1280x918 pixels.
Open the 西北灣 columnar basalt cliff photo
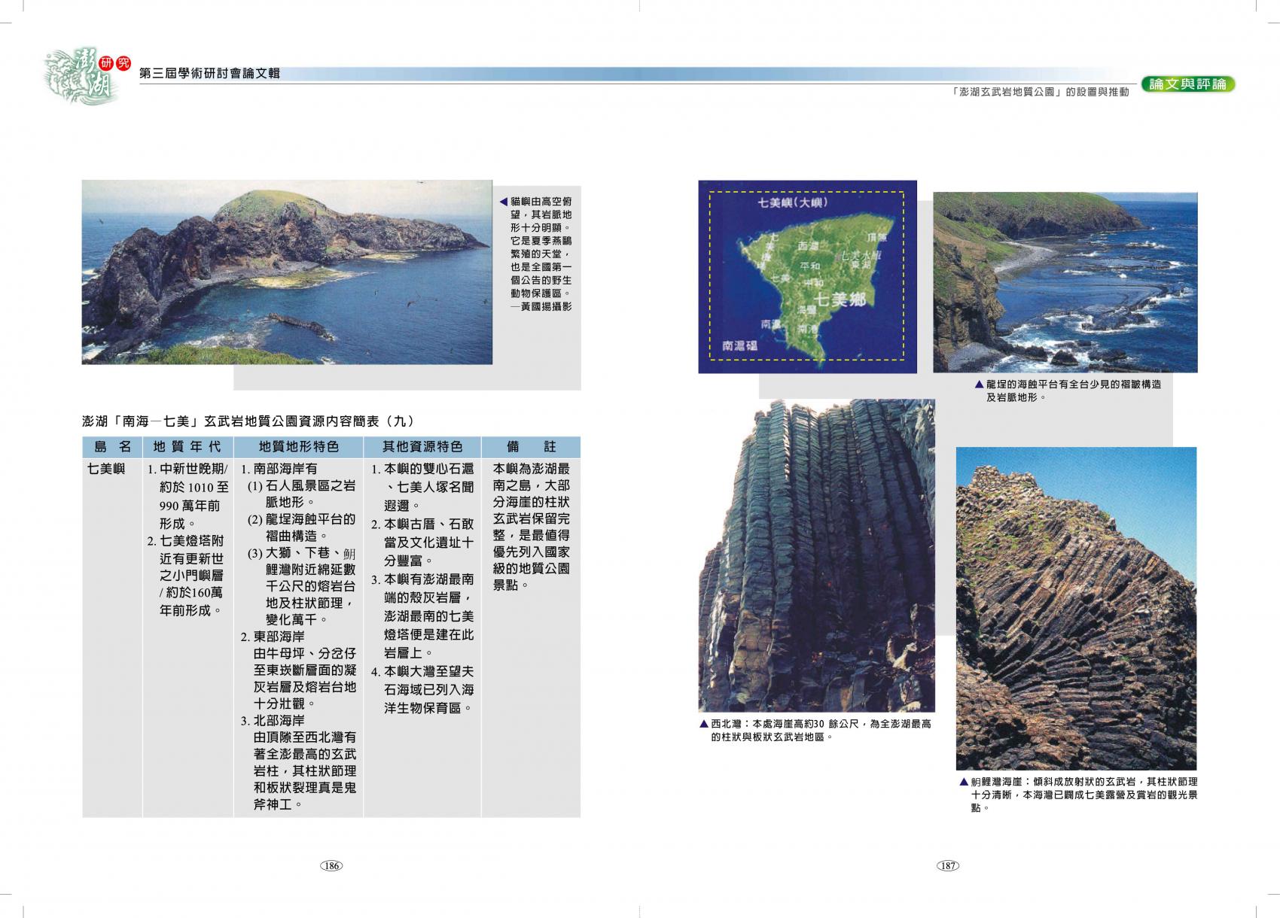[x=816, y=555]
